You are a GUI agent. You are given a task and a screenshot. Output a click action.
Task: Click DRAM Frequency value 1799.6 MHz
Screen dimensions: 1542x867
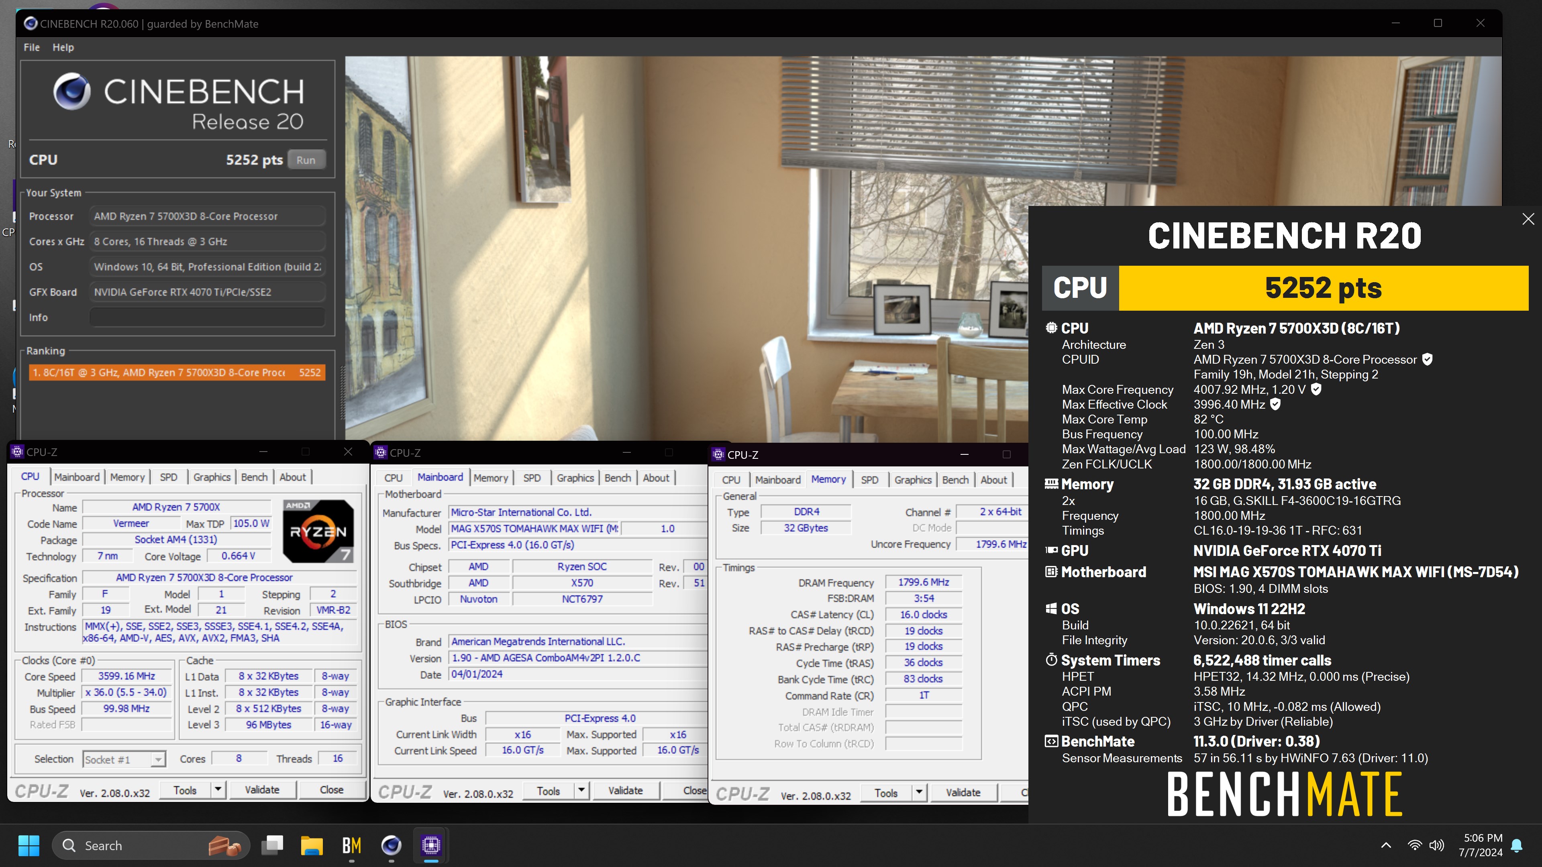click(x=923, y=582)
